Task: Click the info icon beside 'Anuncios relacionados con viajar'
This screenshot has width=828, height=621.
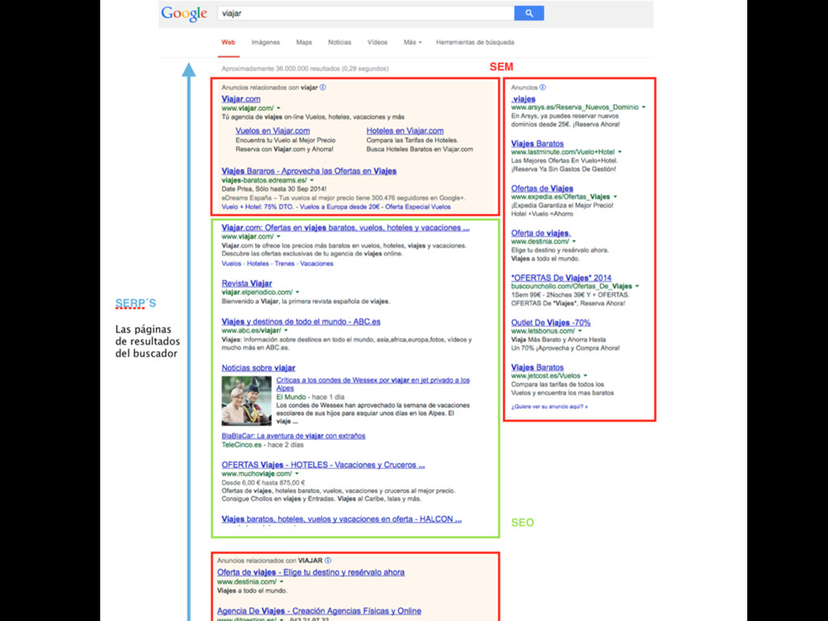Action: pyautogui.click(x=323, y=87)
